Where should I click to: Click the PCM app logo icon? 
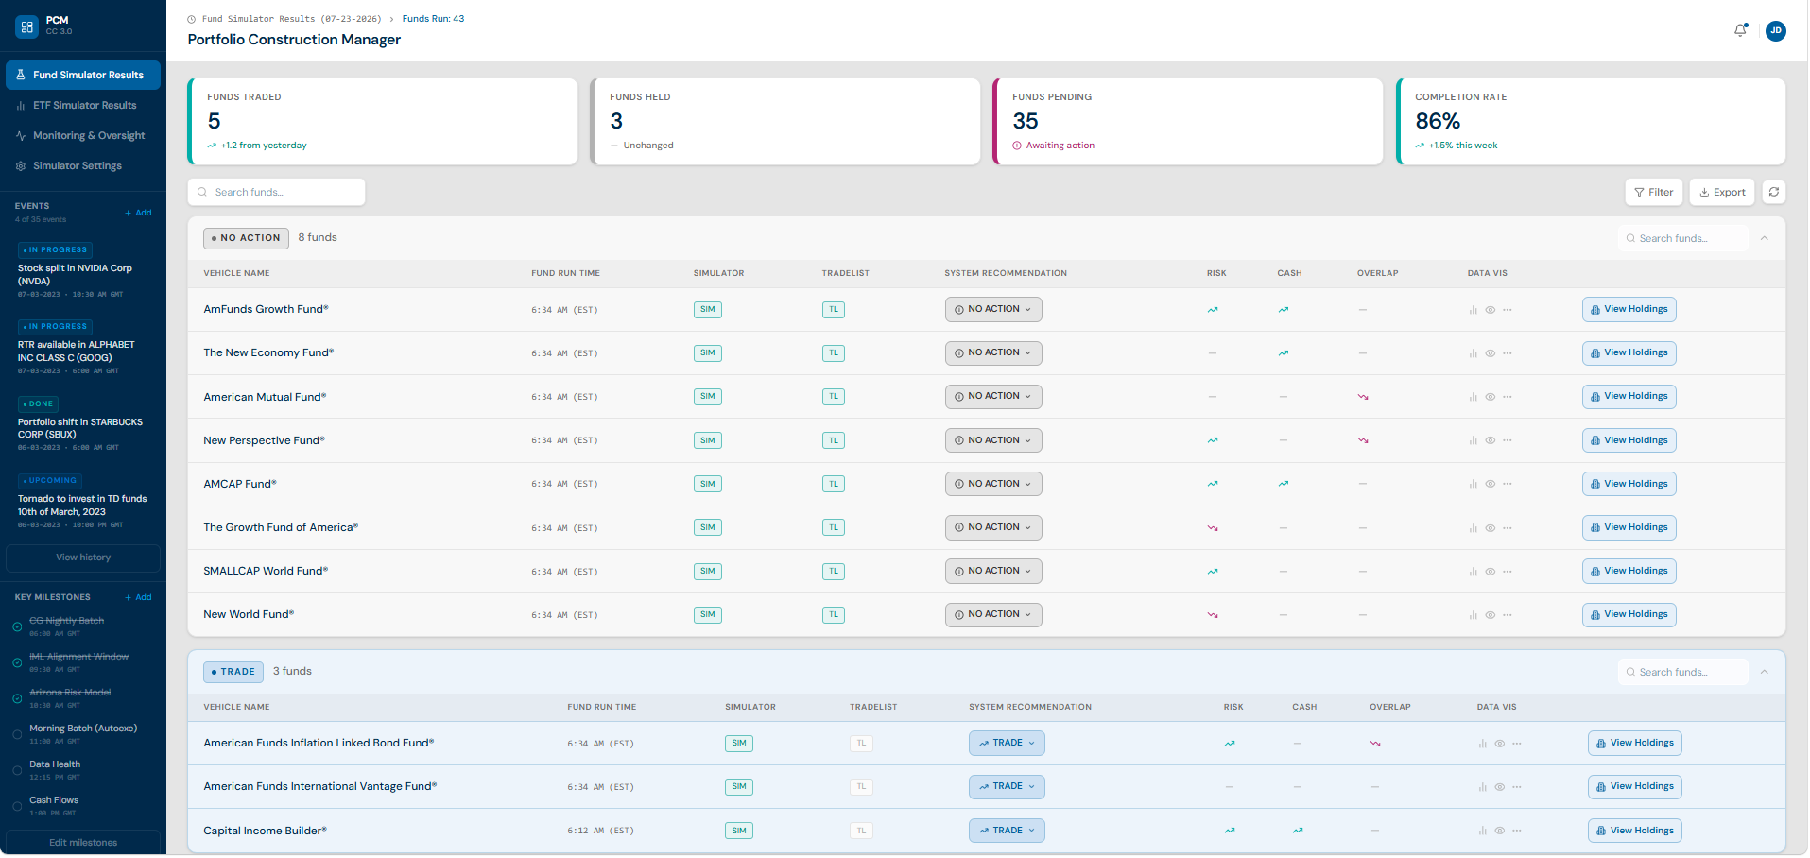[x=26, y=26]
